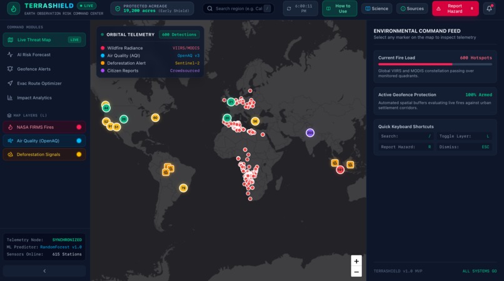Click the warning triangle on Report Hazard
The image size is (504, 281).
pos(438,9)
